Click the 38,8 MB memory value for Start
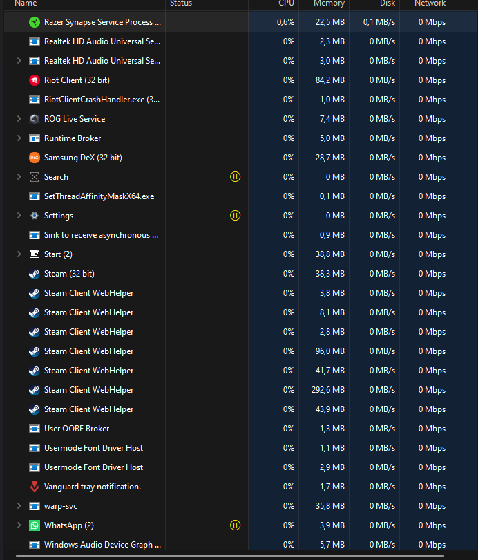478x560 pixels. 330,254
